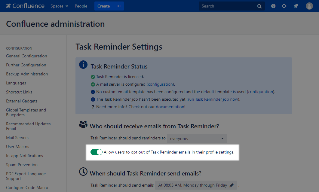The image size is (319, 192).
Task: Open the user profile avatar menu
Action: pyautogui.click(x=309, y=6)
